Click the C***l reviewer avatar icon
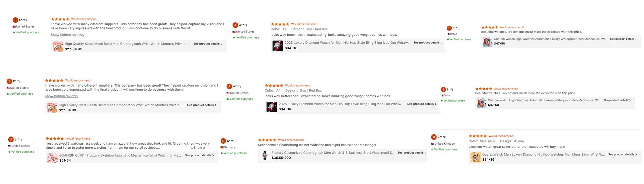The image size is (644, 184). pyautogui.click(x=223, y=141)
